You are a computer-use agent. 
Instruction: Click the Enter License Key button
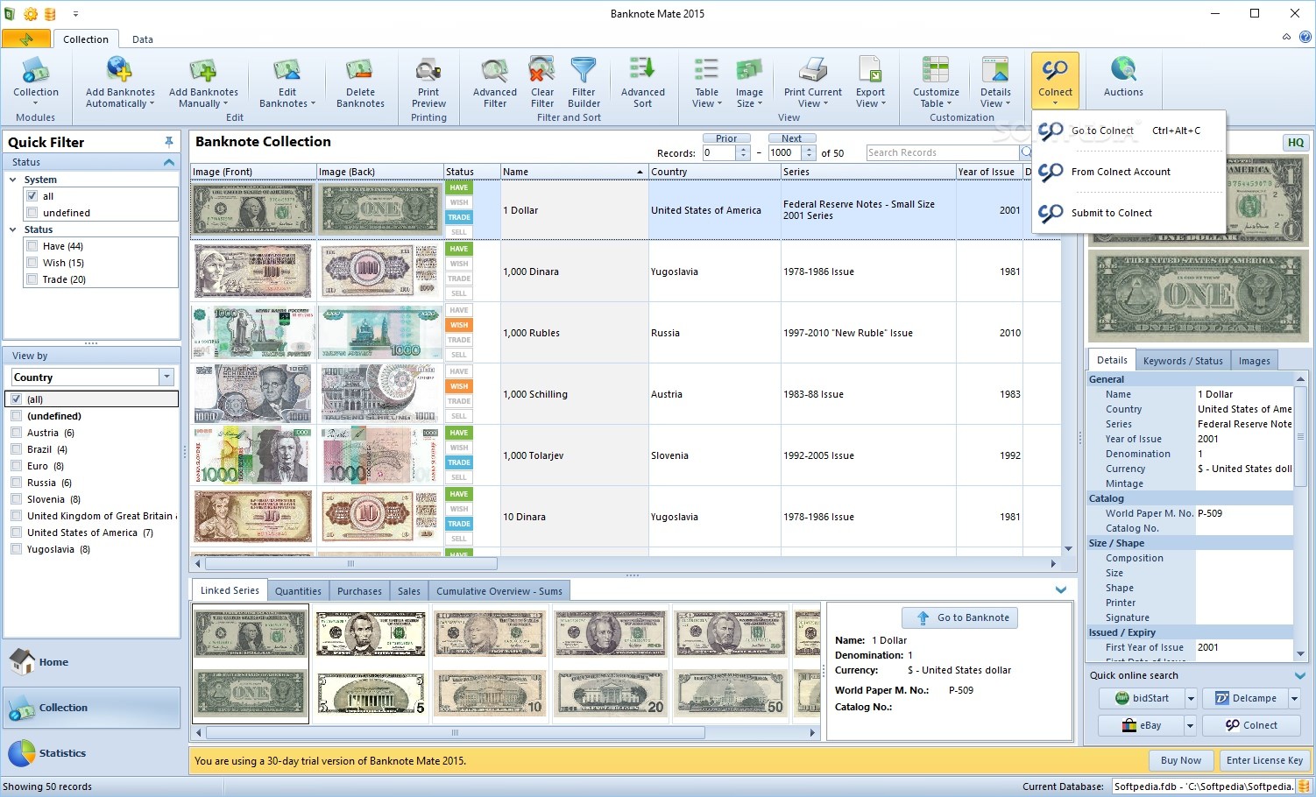(1264, 760)
